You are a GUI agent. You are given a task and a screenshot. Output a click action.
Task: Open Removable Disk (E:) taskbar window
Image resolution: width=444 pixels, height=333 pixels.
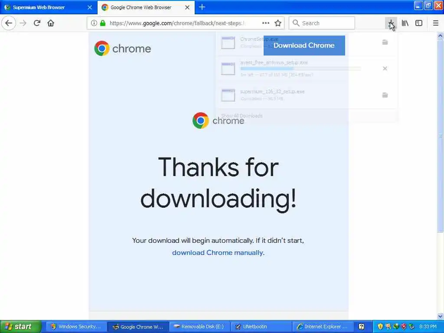(199, 326)
